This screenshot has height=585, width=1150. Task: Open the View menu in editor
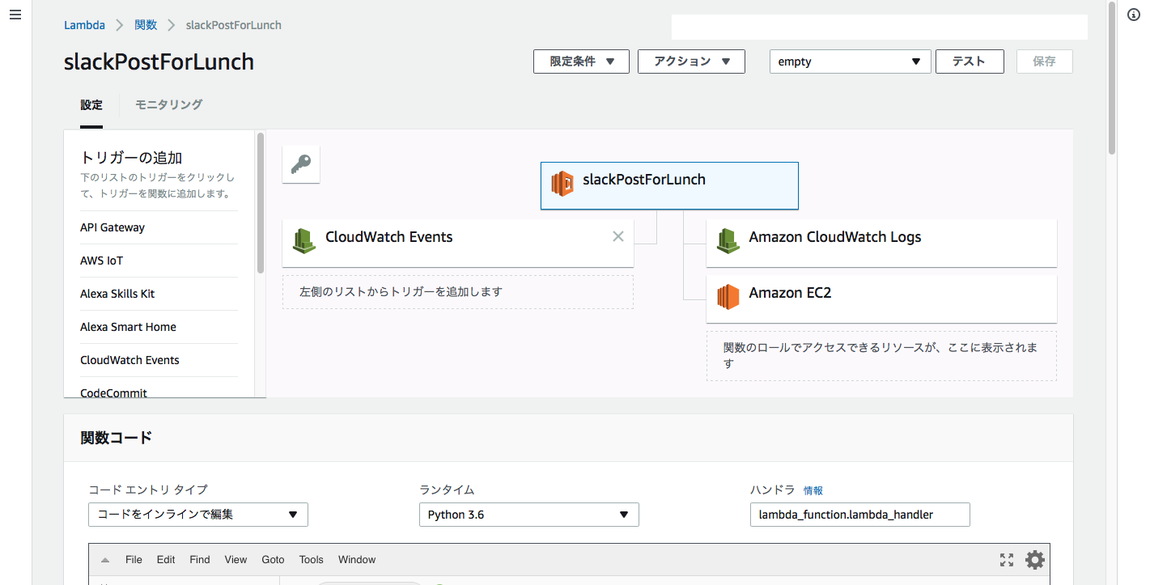[236, 560]
